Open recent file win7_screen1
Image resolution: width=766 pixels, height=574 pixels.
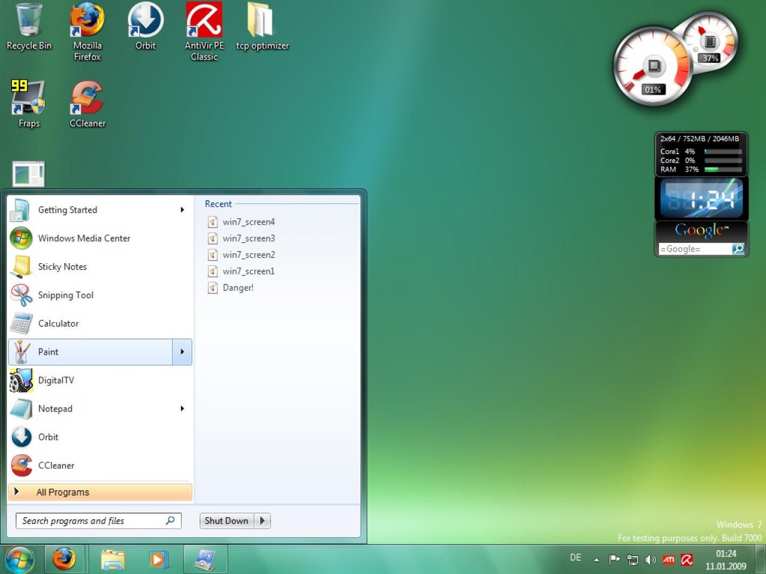tap(241, 271)
